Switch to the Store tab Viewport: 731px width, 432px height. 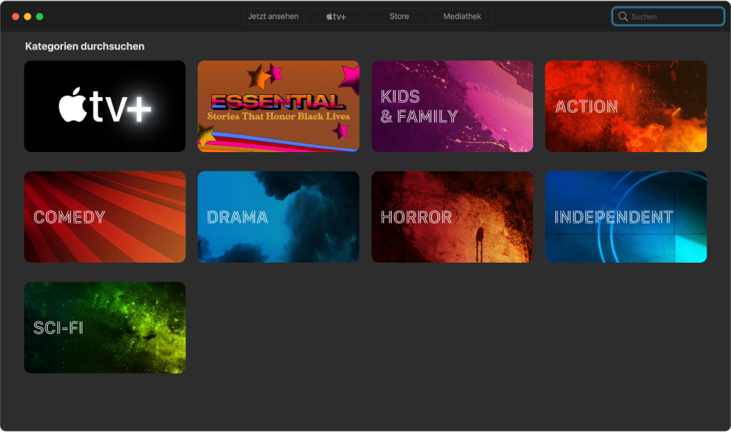click(x=399, y=16)
